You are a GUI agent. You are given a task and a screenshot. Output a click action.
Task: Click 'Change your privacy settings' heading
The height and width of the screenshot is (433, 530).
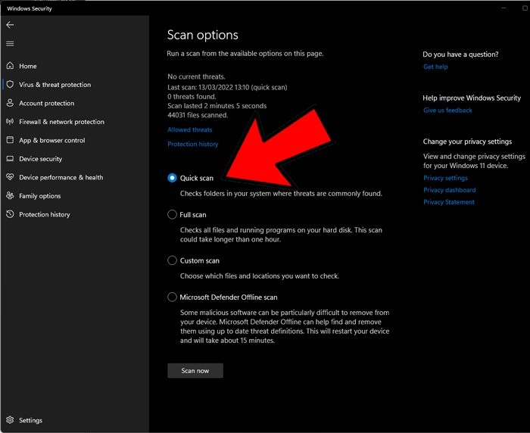click(x=467, y=142)
